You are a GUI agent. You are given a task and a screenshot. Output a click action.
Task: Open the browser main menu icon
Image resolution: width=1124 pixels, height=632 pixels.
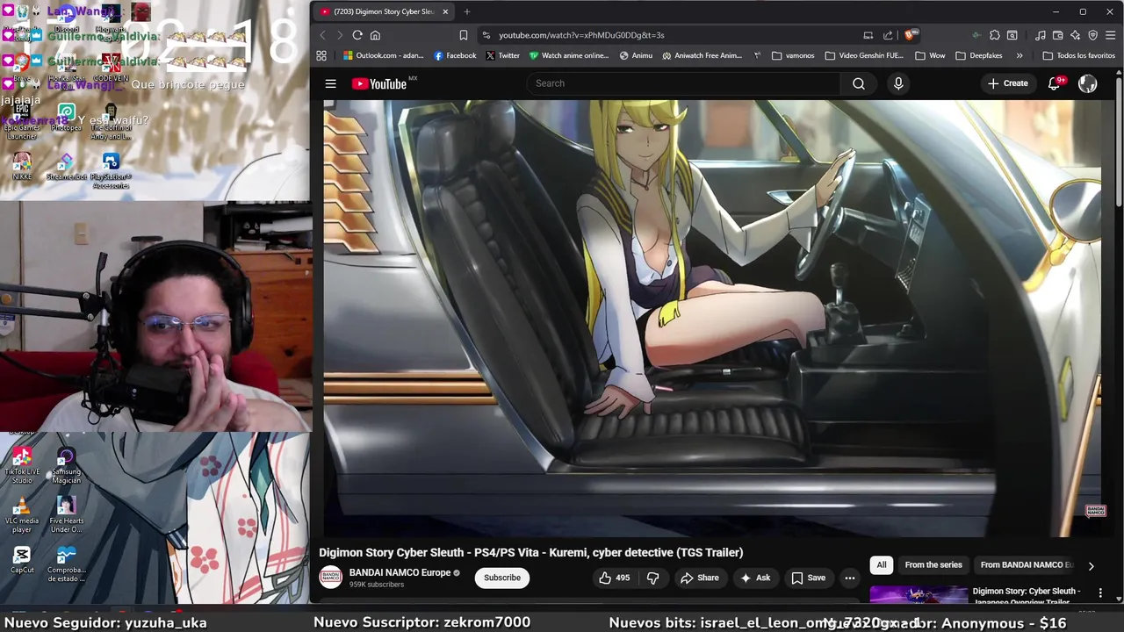click(1111, 35)
